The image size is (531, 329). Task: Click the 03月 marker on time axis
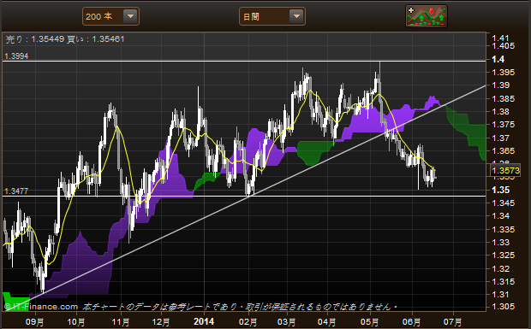pos(286,321)
